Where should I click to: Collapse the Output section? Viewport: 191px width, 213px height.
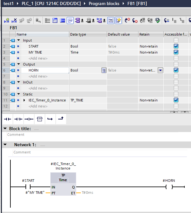point(19,64)
